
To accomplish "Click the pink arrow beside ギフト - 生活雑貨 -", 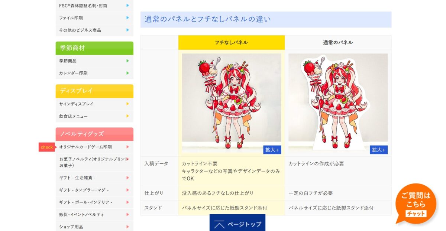I will [x=127, y=178].
